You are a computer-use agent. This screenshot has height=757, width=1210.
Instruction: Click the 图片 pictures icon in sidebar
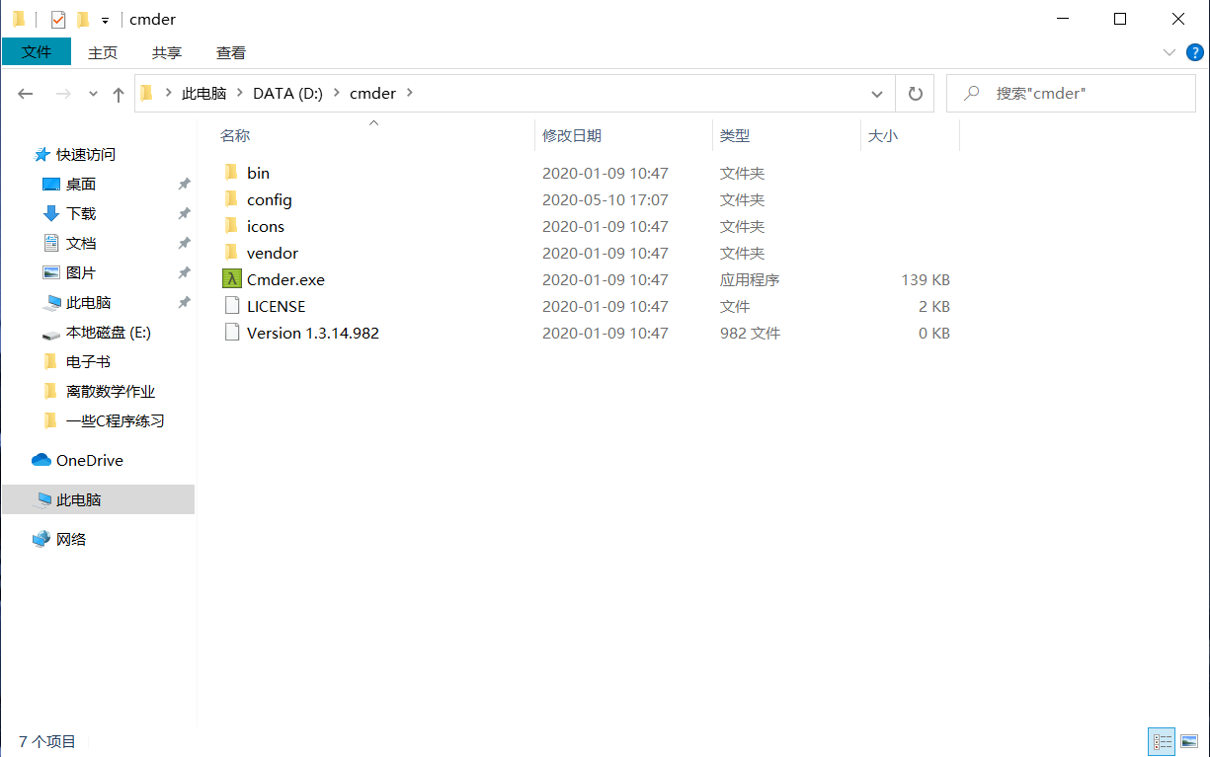coord(51,272)
